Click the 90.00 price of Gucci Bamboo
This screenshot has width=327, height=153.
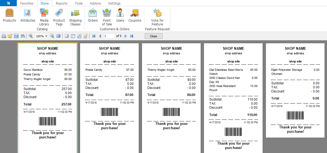pyautogui.click(x=68, y=70)
